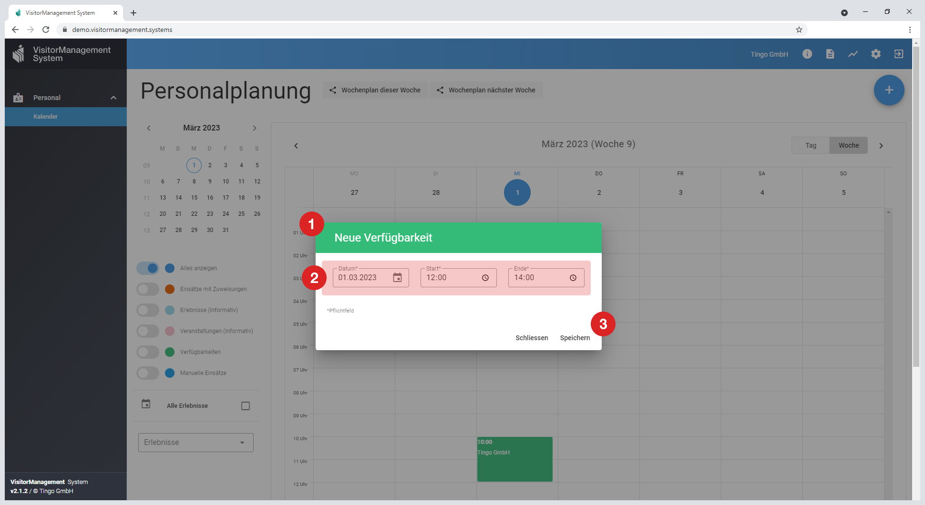Check the Alle Erlebnisse checkbox
The height and width of the screenshot is (505, 925).
(246, 406)
